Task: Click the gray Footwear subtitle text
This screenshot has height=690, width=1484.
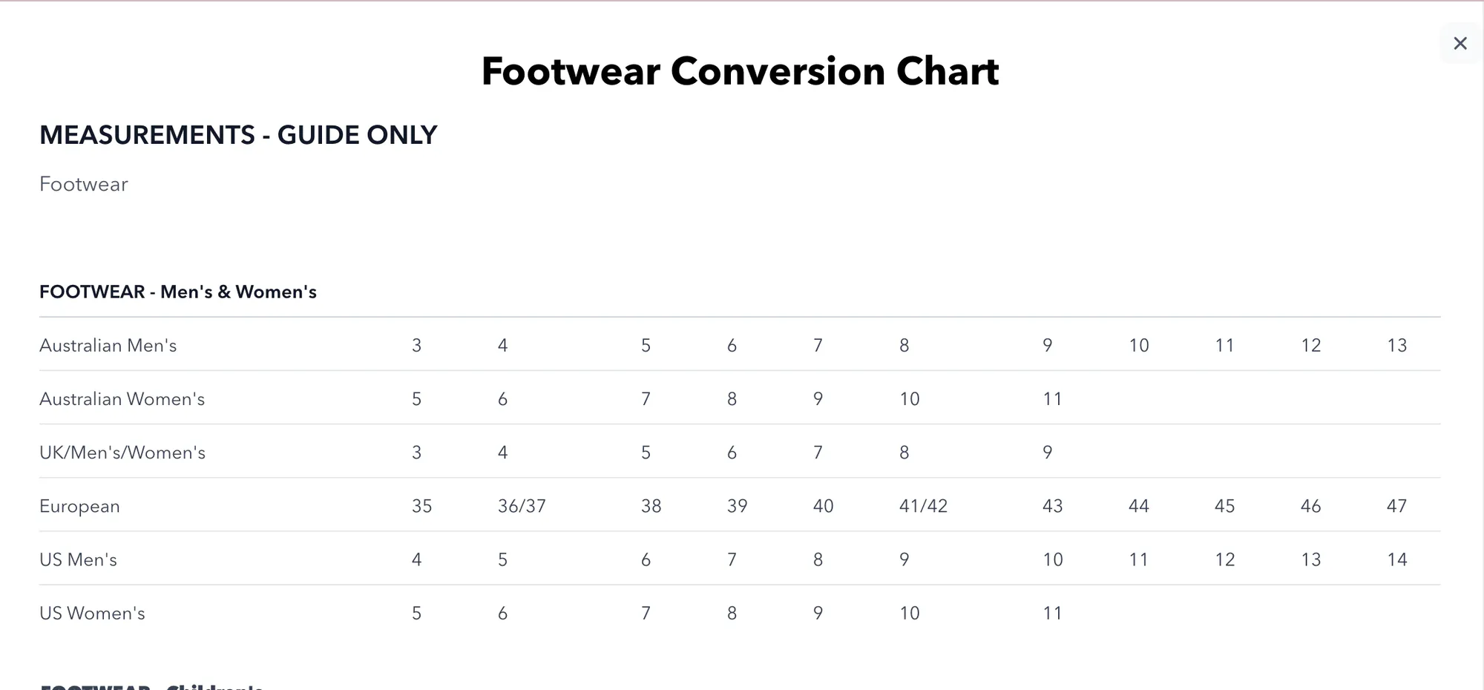Action: (x=84, y=184)
